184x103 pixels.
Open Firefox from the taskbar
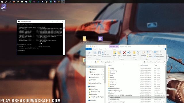[14, 2]
